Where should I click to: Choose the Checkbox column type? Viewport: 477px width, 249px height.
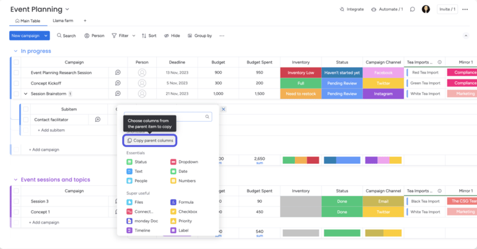pyautogui.click(x=184, y=212)
